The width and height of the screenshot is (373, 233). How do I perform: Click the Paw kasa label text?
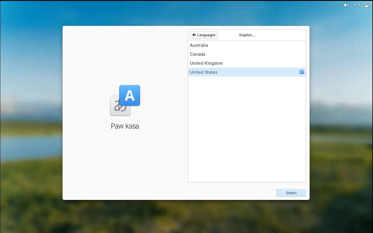tap(125, 126)
